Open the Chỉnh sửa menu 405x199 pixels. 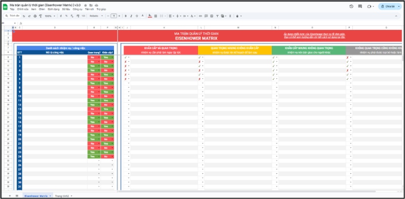coord(22,9)
